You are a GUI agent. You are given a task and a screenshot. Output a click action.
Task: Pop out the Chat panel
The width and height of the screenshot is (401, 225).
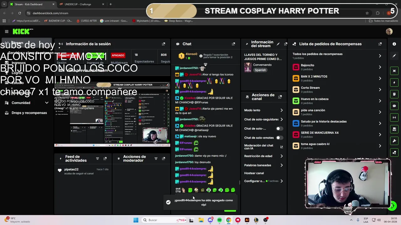click(x=233, y=44)
